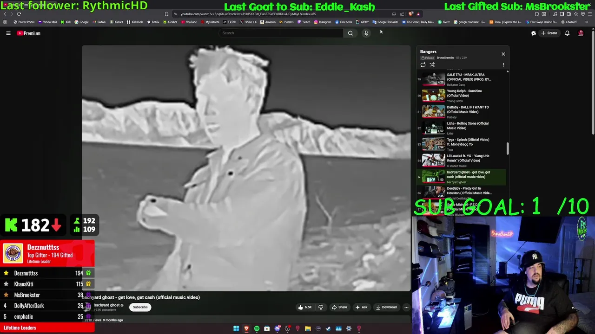Dislike the video with thumbs down

tap(321, 307)
